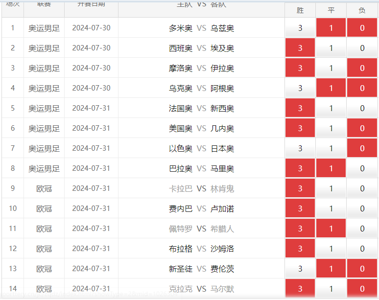Click team name 费内巴

[x=181, y=208]
